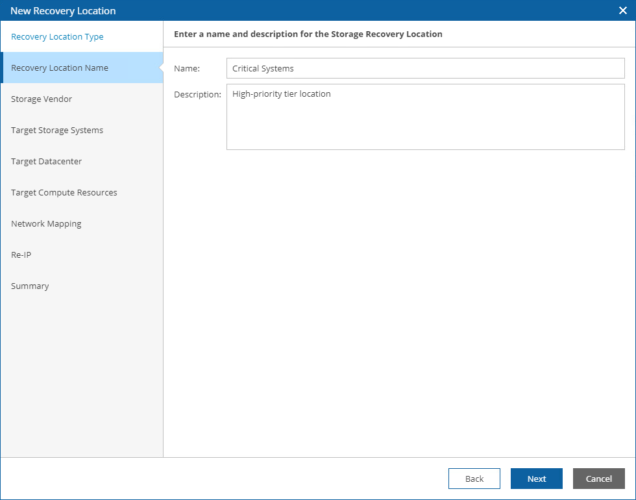636x500 pixels.
Task: Open the Summary step
Action: pyautogui.click(x=30, y=286)
